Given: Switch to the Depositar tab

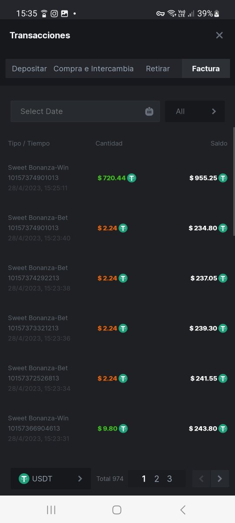Looking at the screenshot, I should [29, 68].
